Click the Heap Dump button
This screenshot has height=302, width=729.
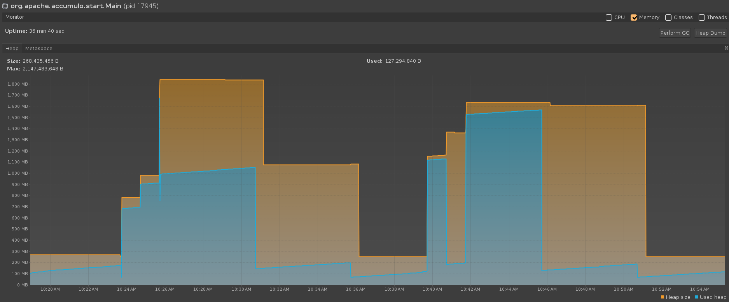[710, 33]
